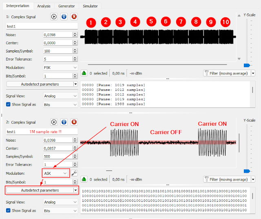
Task: Click horizontal scrollbar under signal 1 waveform
Action: tap(157, 64)
